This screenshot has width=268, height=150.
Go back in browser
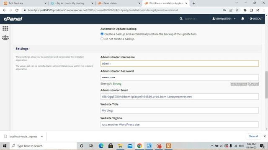point(4,10)
